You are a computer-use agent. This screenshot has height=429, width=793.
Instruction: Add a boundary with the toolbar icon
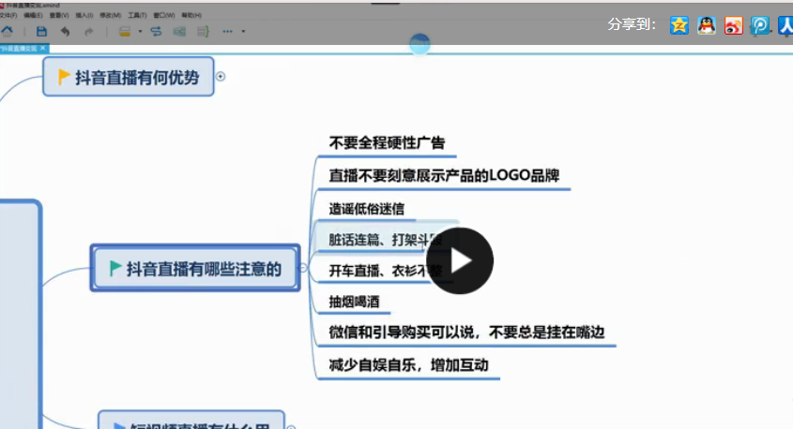(179, 31)
